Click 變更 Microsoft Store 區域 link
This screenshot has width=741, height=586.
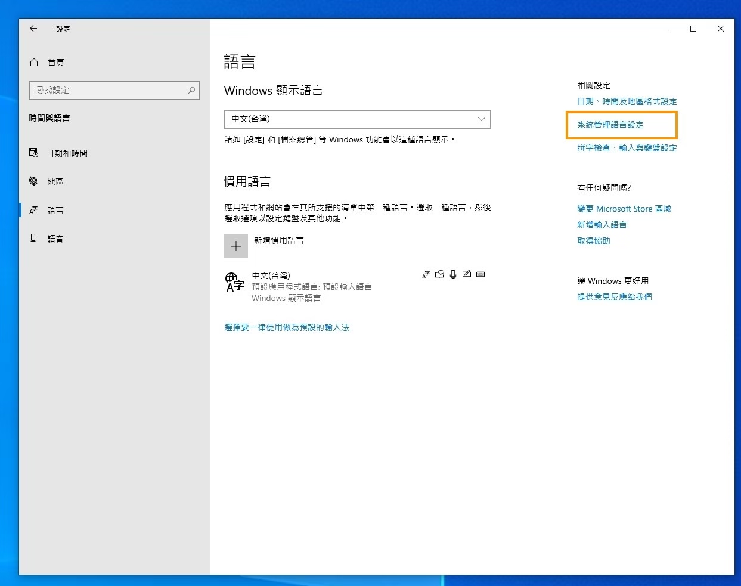pos(624,209)
